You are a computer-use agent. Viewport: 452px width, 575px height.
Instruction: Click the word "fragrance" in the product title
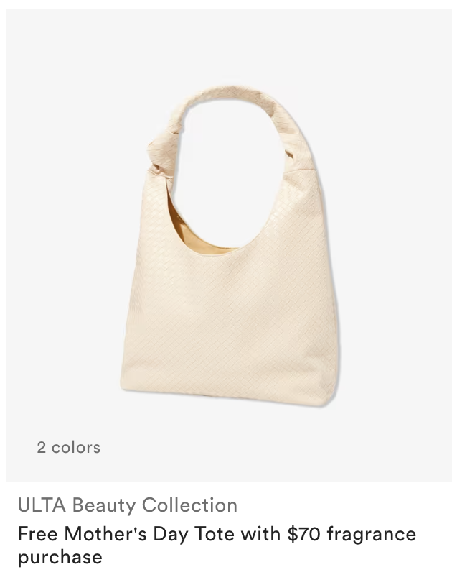[x=372, y=535]
